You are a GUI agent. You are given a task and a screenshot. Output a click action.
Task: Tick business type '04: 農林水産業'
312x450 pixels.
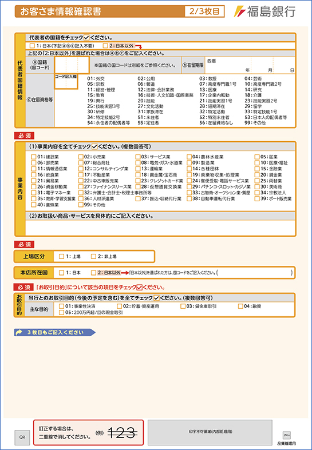point(189,157)
